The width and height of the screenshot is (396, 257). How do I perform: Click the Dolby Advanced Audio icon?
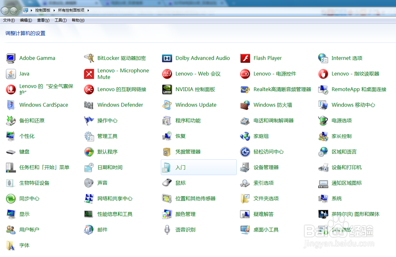(x=167, y=58)
